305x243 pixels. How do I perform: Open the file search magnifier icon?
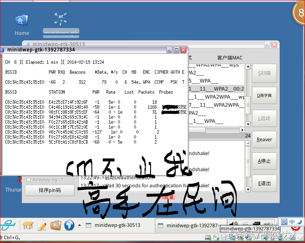click(56, 225)
